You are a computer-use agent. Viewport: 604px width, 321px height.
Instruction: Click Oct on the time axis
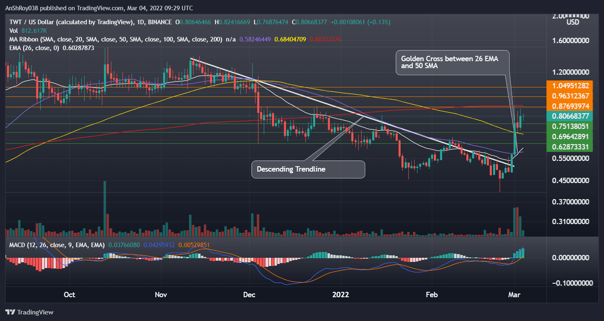pyautogui.click(x=69, y=295)
